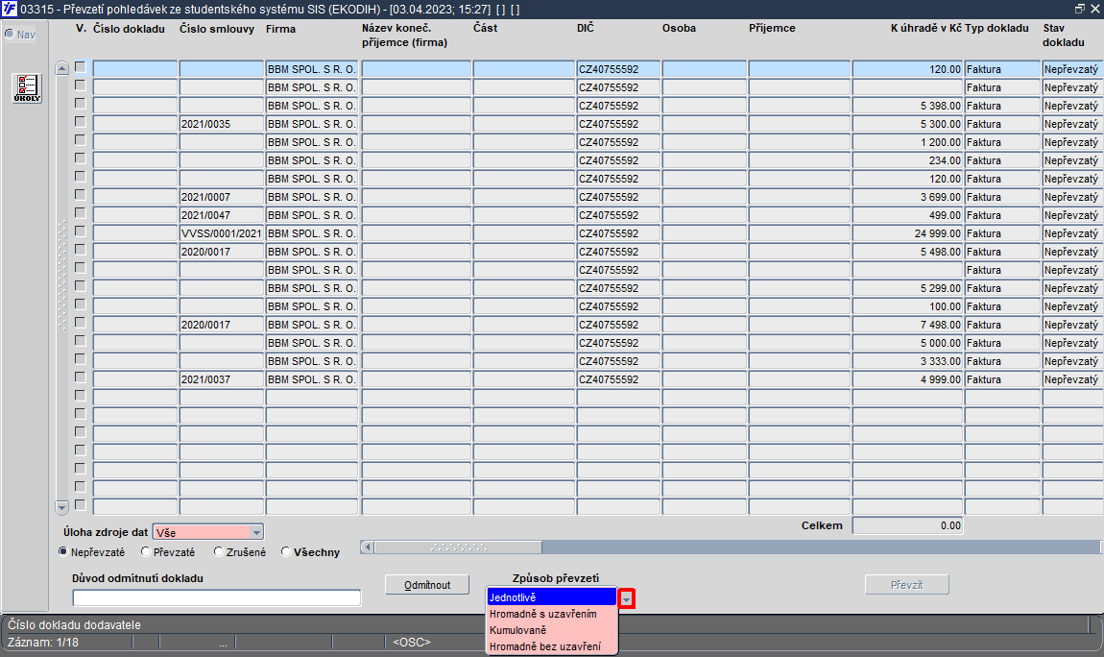Click the Převzít button
1104x657 pixels.
coord(907,585)
